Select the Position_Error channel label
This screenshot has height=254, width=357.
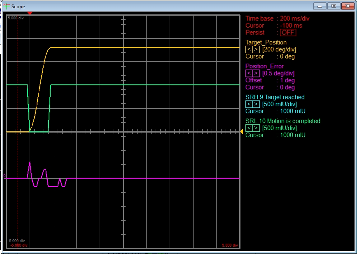[x=265, y=66]
